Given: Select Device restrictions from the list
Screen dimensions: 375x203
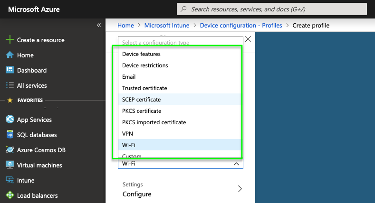Looking at the screenshot, I should pos(145,65).
